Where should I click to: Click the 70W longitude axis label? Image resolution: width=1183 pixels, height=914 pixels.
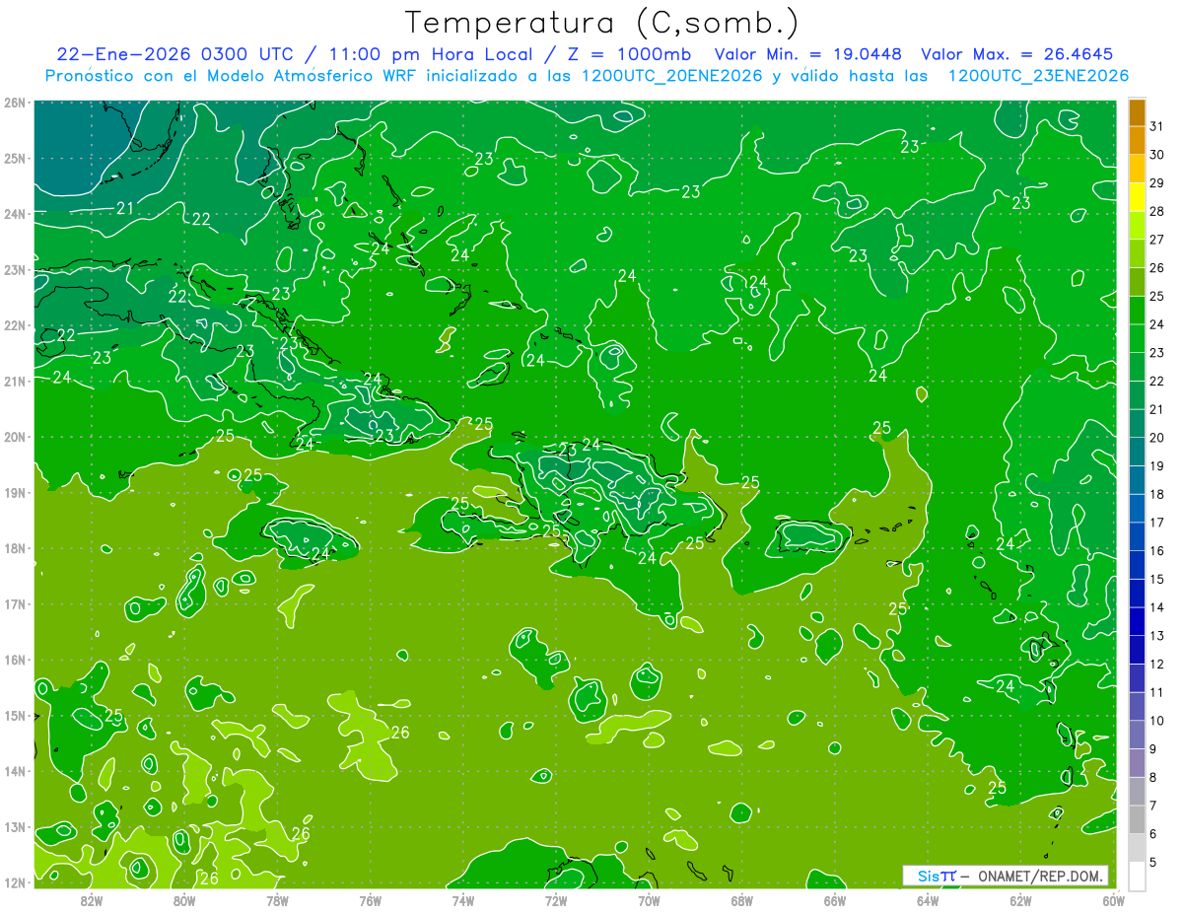(x=648, y=899)
